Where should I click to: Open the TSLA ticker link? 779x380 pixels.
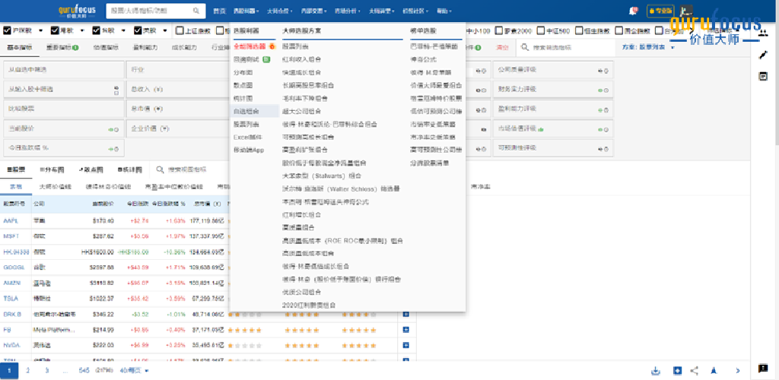tap(11, 299)
